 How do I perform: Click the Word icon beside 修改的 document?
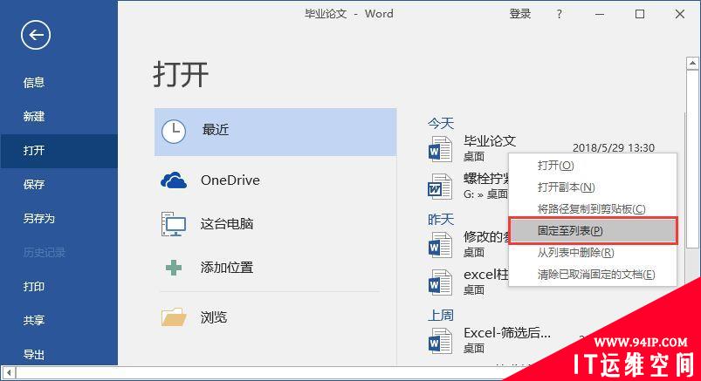(x=440, y=244)
